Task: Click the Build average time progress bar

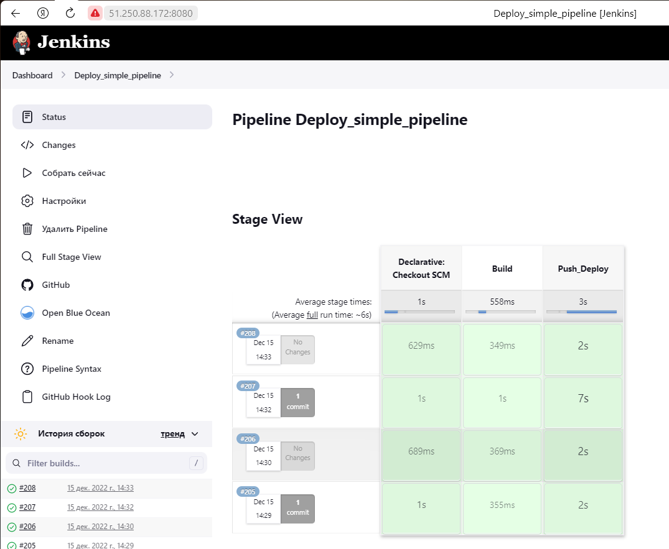Action: [500, 311]
